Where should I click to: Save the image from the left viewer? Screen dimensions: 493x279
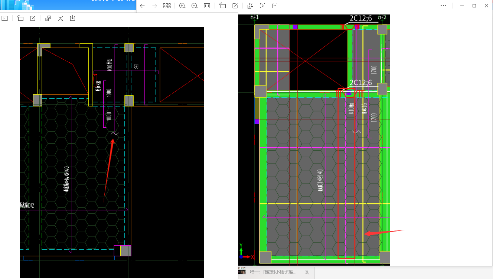(72, 18)
